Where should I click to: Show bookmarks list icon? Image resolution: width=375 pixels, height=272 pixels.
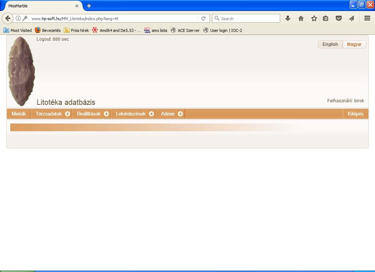(x=326, y=18)
